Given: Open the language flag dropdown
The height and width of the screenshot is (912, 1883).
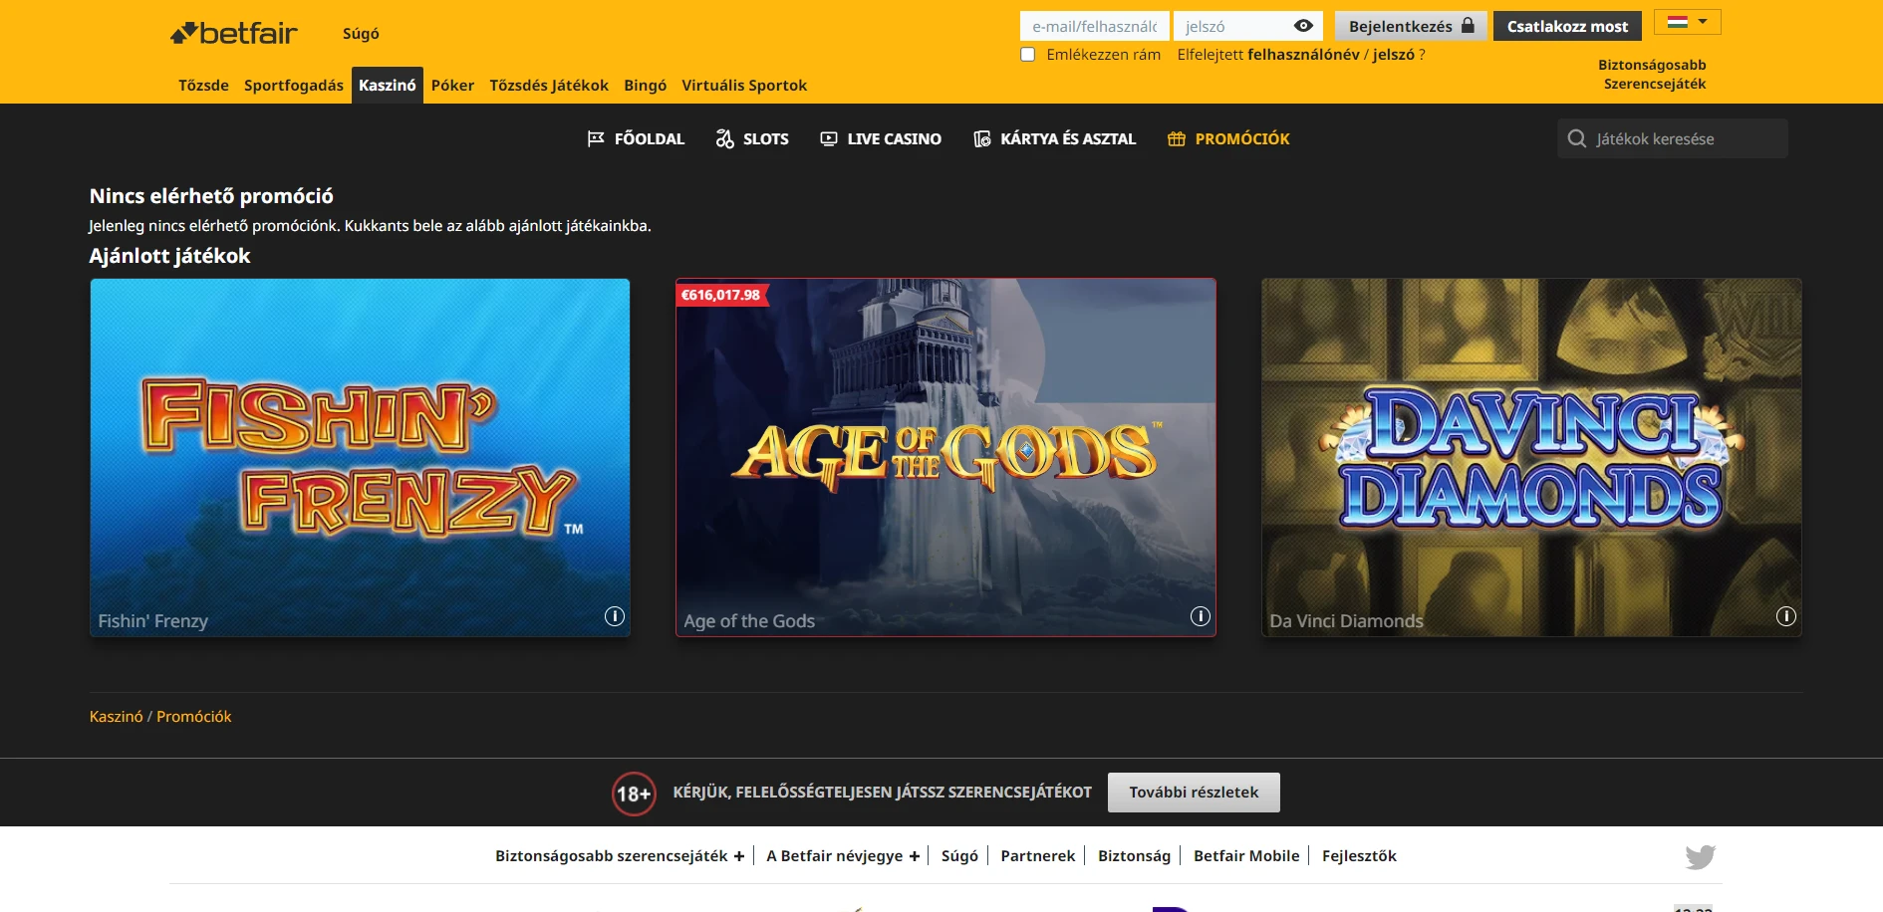Looking at the screenshot, I should [1687, 22].
